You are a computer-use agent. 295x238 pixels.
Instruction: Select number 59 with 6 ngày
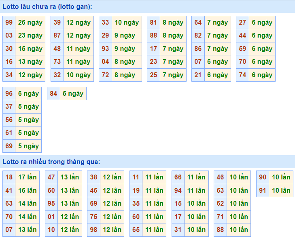point(243,48)
